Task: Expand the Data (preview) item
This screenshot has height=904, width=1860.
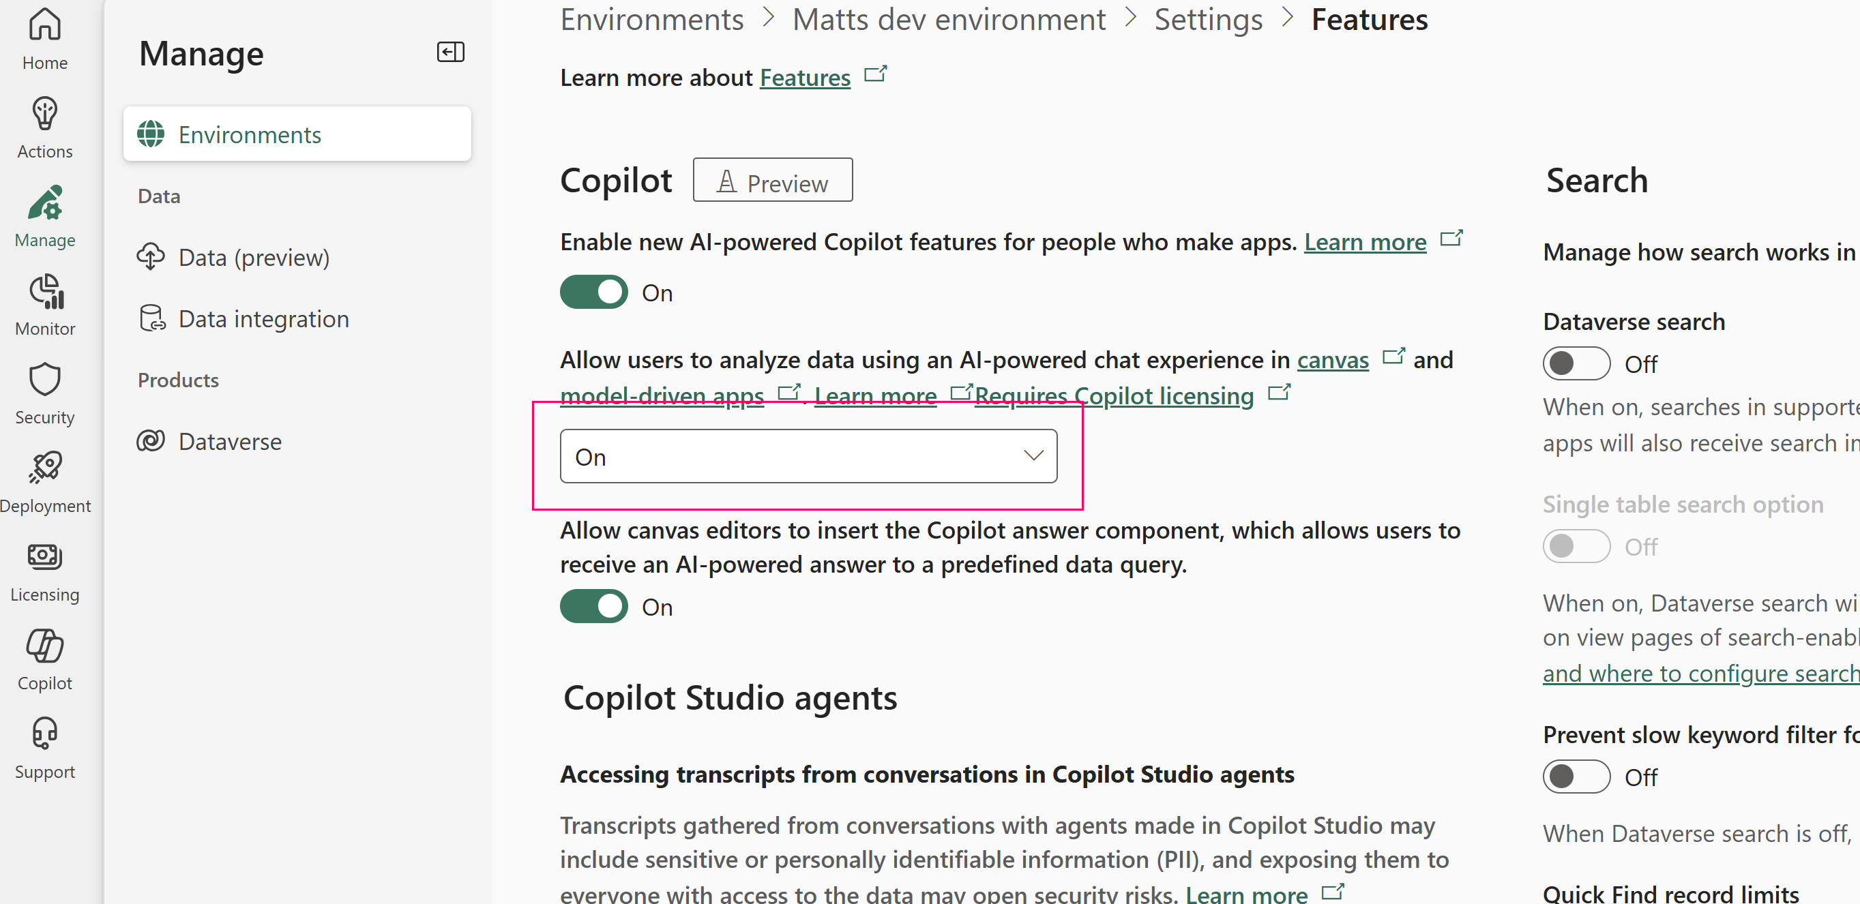Action: click(254, 257)
